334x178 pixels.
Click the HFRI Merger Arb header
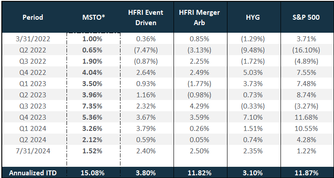tap(200, 17)
